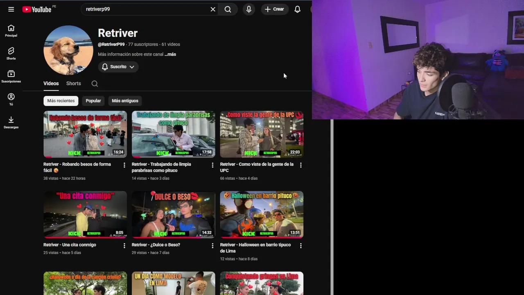Viewport: 524px width, 295px height.
Task: Select the Popular filter chip
Action: point(93,101)
